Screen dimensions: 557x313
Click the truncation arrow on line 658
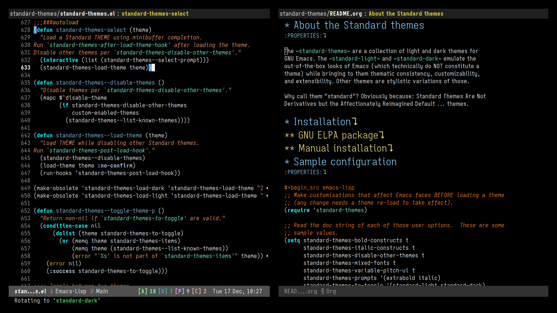click(x=267, y=256)
